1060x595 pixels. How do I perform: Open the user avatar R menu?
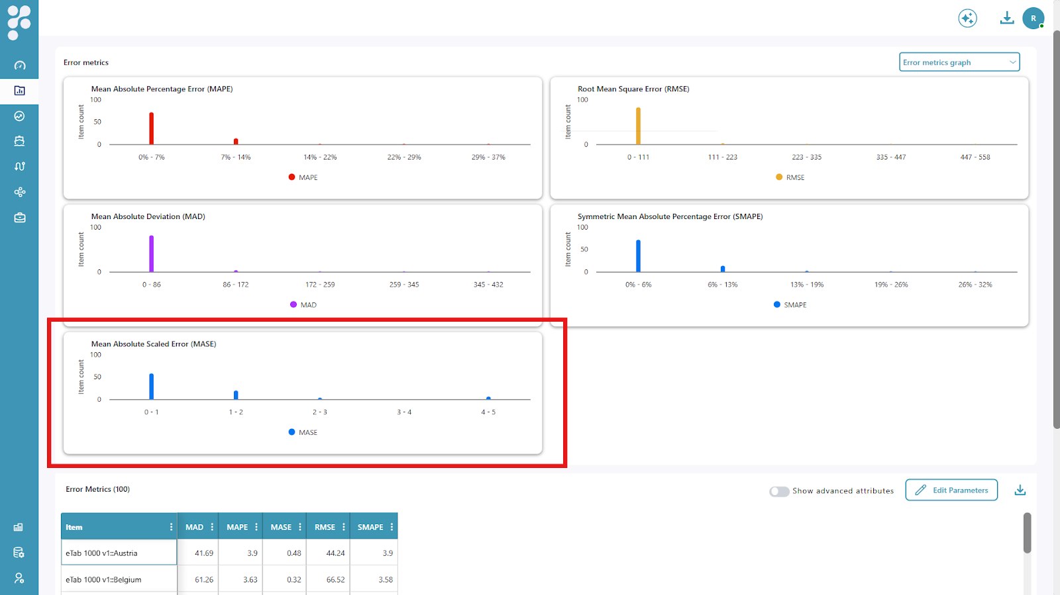click(1033, 18)
